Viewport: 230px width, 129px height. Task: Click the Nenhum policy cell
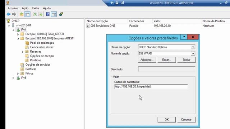tap(208, 26)
